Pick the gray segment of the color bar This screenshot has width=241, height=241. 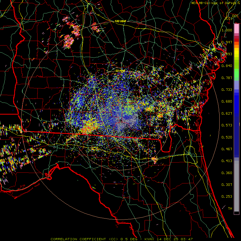point(236,186)
